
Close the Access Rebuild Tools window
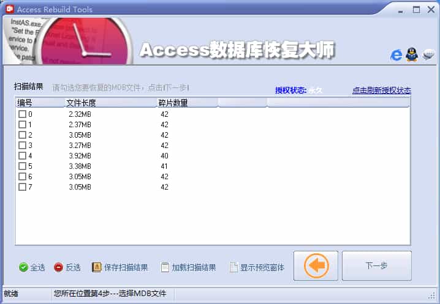431,10
